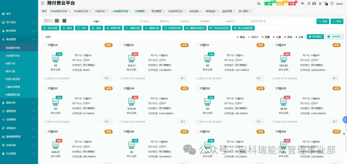Click the search magnifier icon in header

point(259,4)
